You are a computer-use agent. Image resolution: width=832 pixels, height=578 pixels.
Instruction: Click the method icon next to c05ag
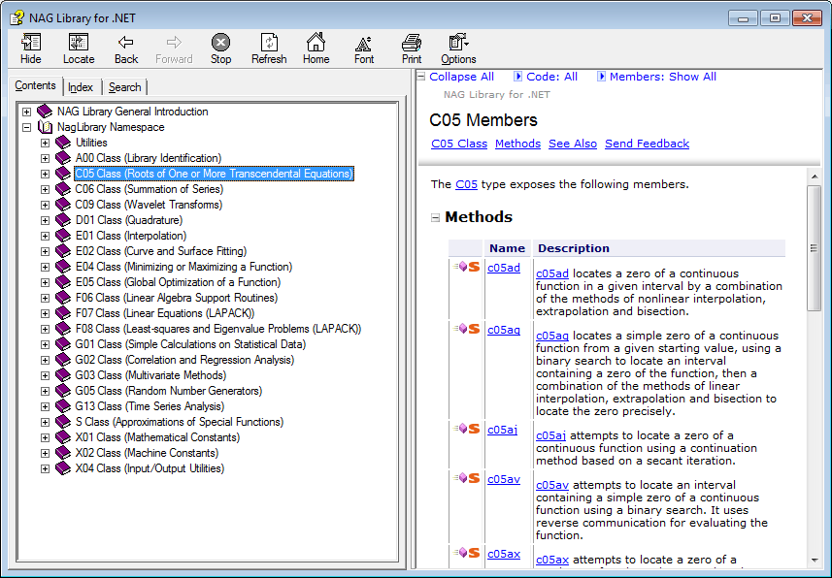pyautogui.click(x=466, y=329)
